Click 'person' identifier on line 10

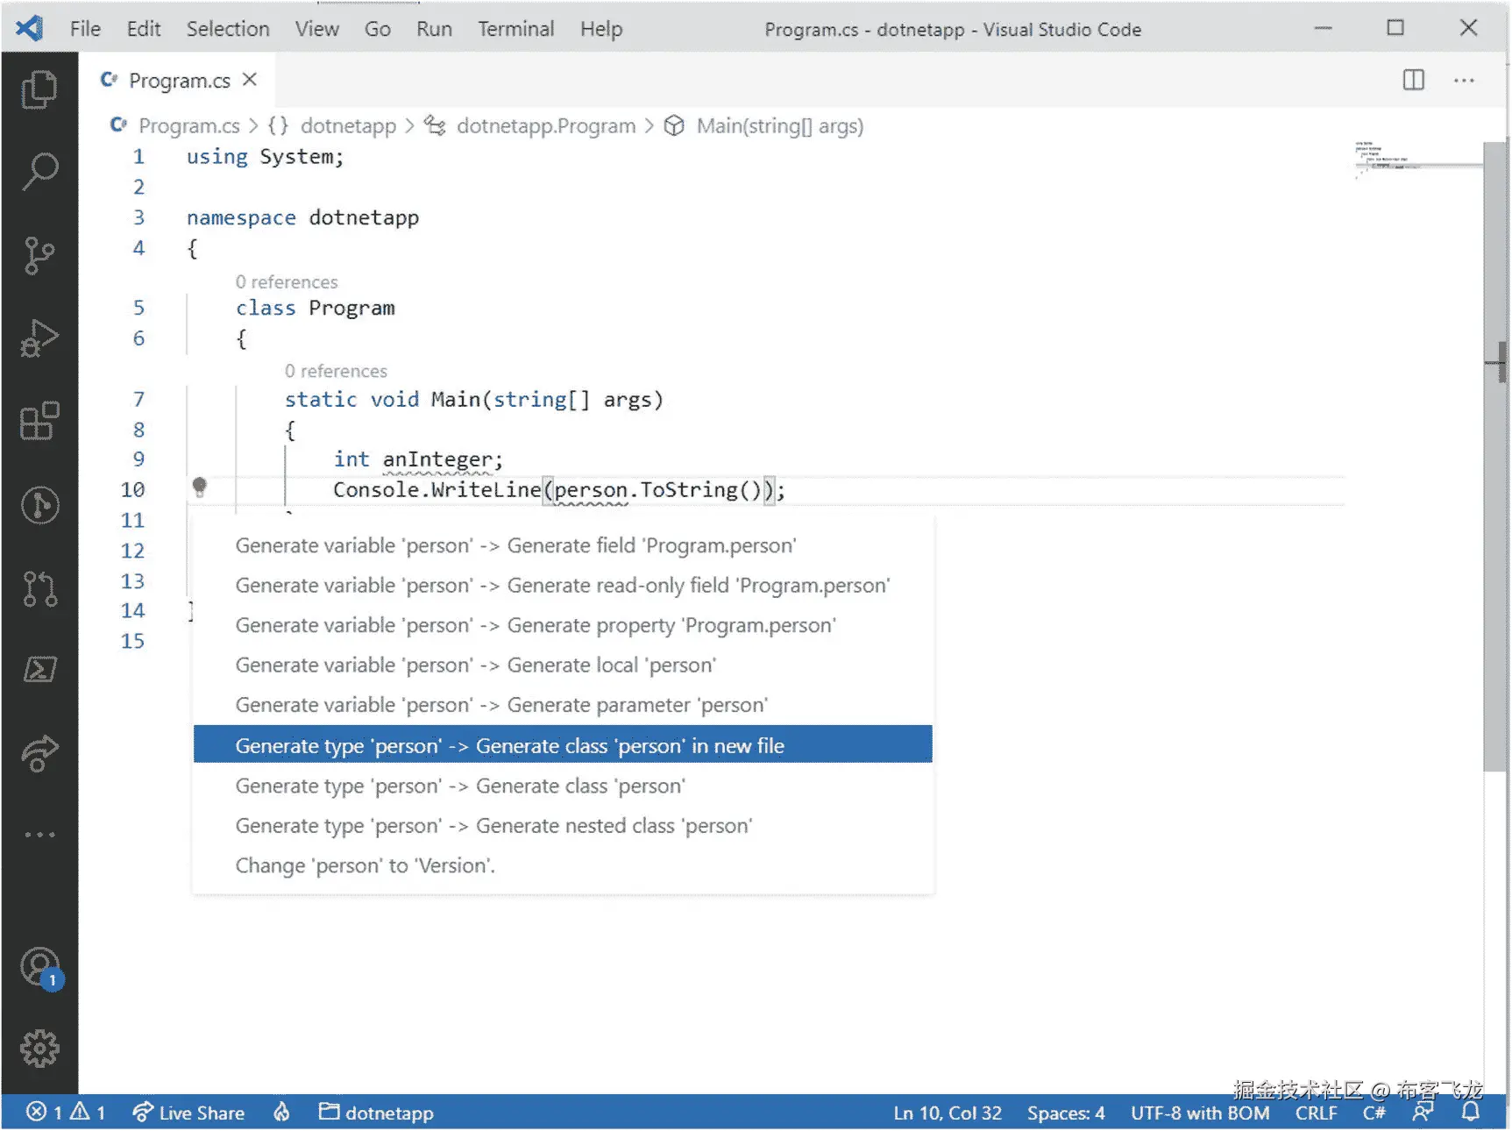(591, 490)
